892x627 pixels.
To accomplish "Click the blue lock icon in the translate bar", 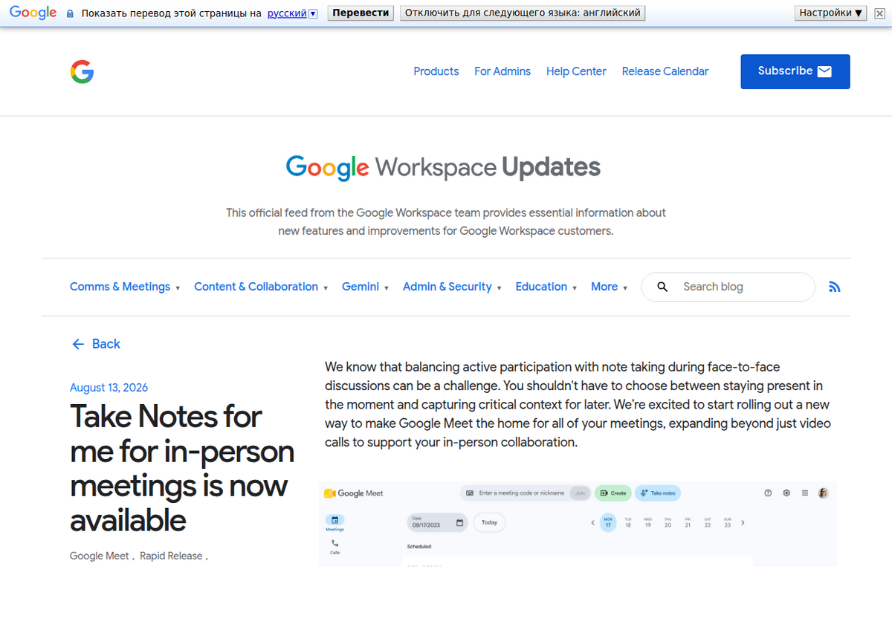I will pos(70,13).
